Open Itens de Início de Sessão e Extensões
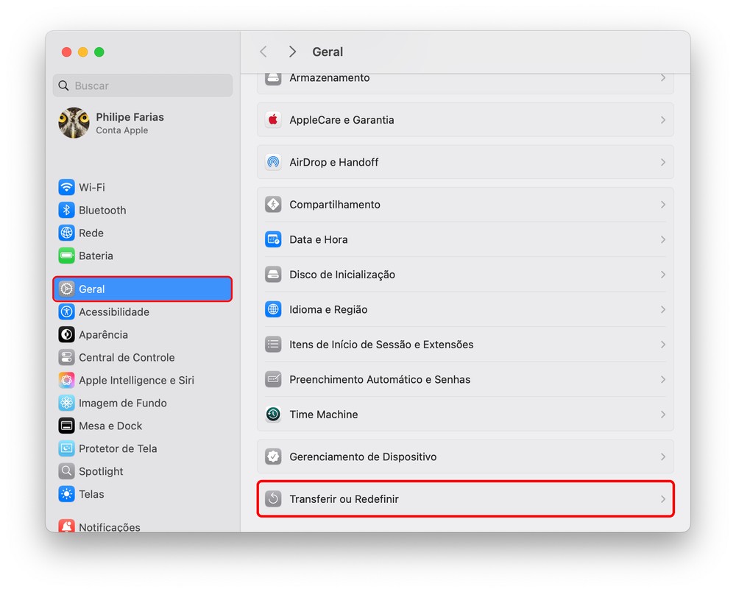Image resolution: width=736 pixels, height=592 pixels. click(465, 345)
